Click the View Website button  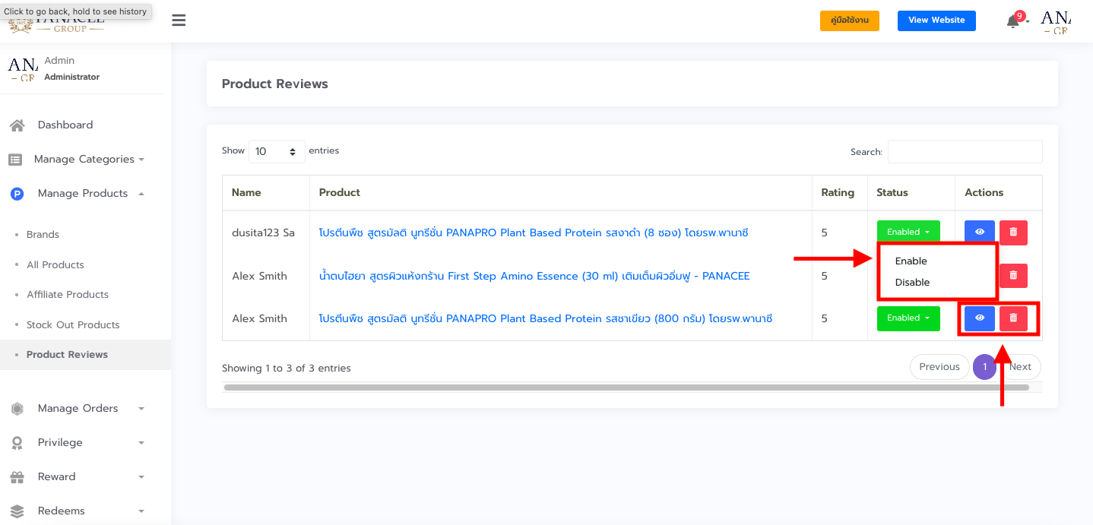coord(936,21)
